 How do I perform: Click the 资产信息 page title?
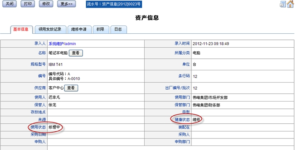[x=147, y=18]
